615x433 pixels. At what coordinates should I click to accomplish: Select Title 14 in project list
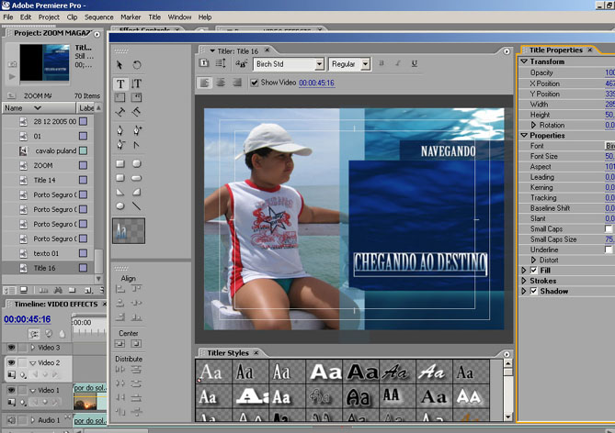pos(45,181)
